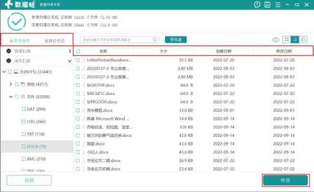The height and width of the screenshot is (192, 314).
Task: Select 苏格拉底、柏拉图 file row
Action: click(x=194, y=127)
